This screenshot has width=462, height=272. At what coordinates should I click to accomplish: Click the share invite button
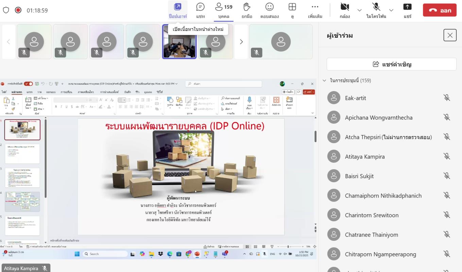[391, 64]
